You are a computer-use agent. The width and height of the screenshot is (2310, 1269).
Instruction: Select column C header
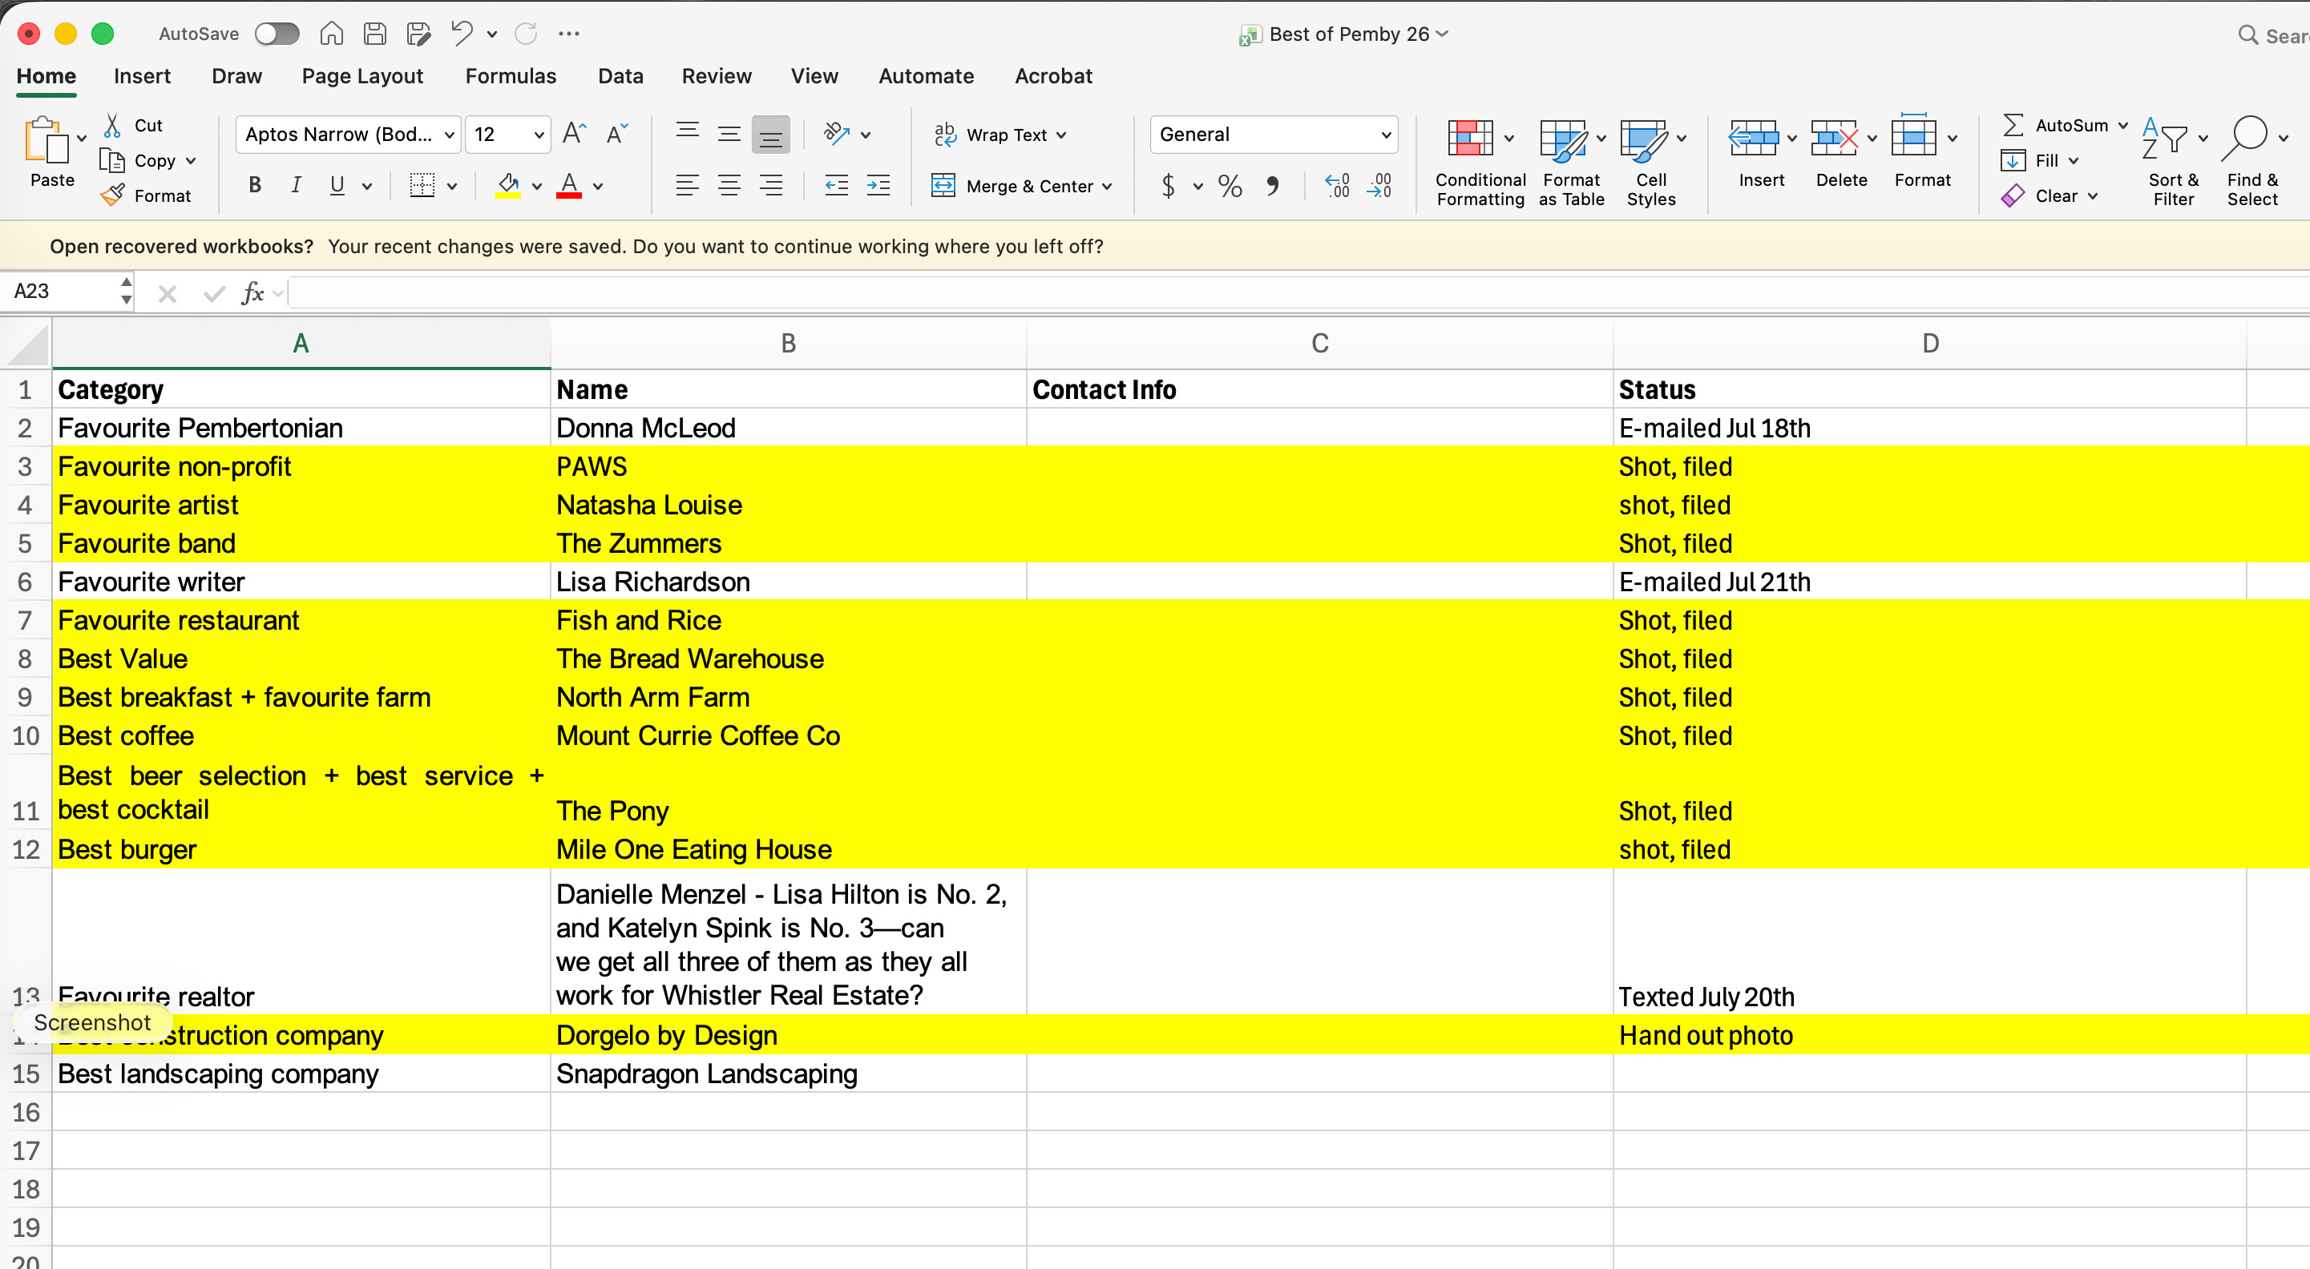(x=1320, y=343)
